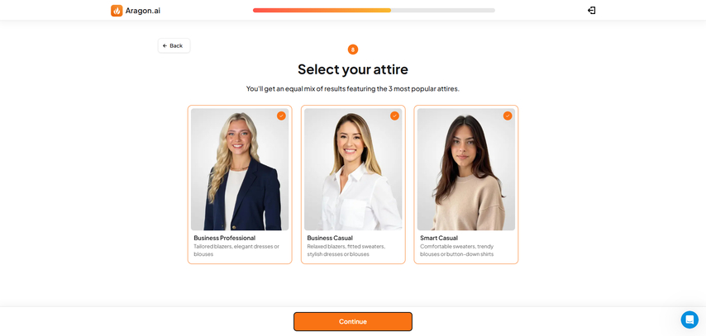Click the Back button

pyautogui.click(x=174, y=45)
